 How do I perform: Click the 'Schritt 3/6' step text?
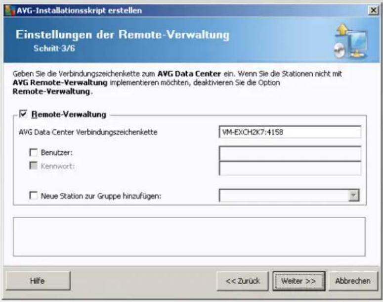[x=54, y=48]
